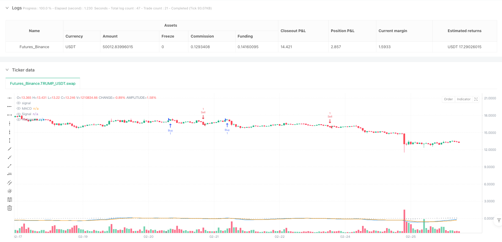Click the OHLC readout line above chart
The image size is (502, 242).
point(86,98)
